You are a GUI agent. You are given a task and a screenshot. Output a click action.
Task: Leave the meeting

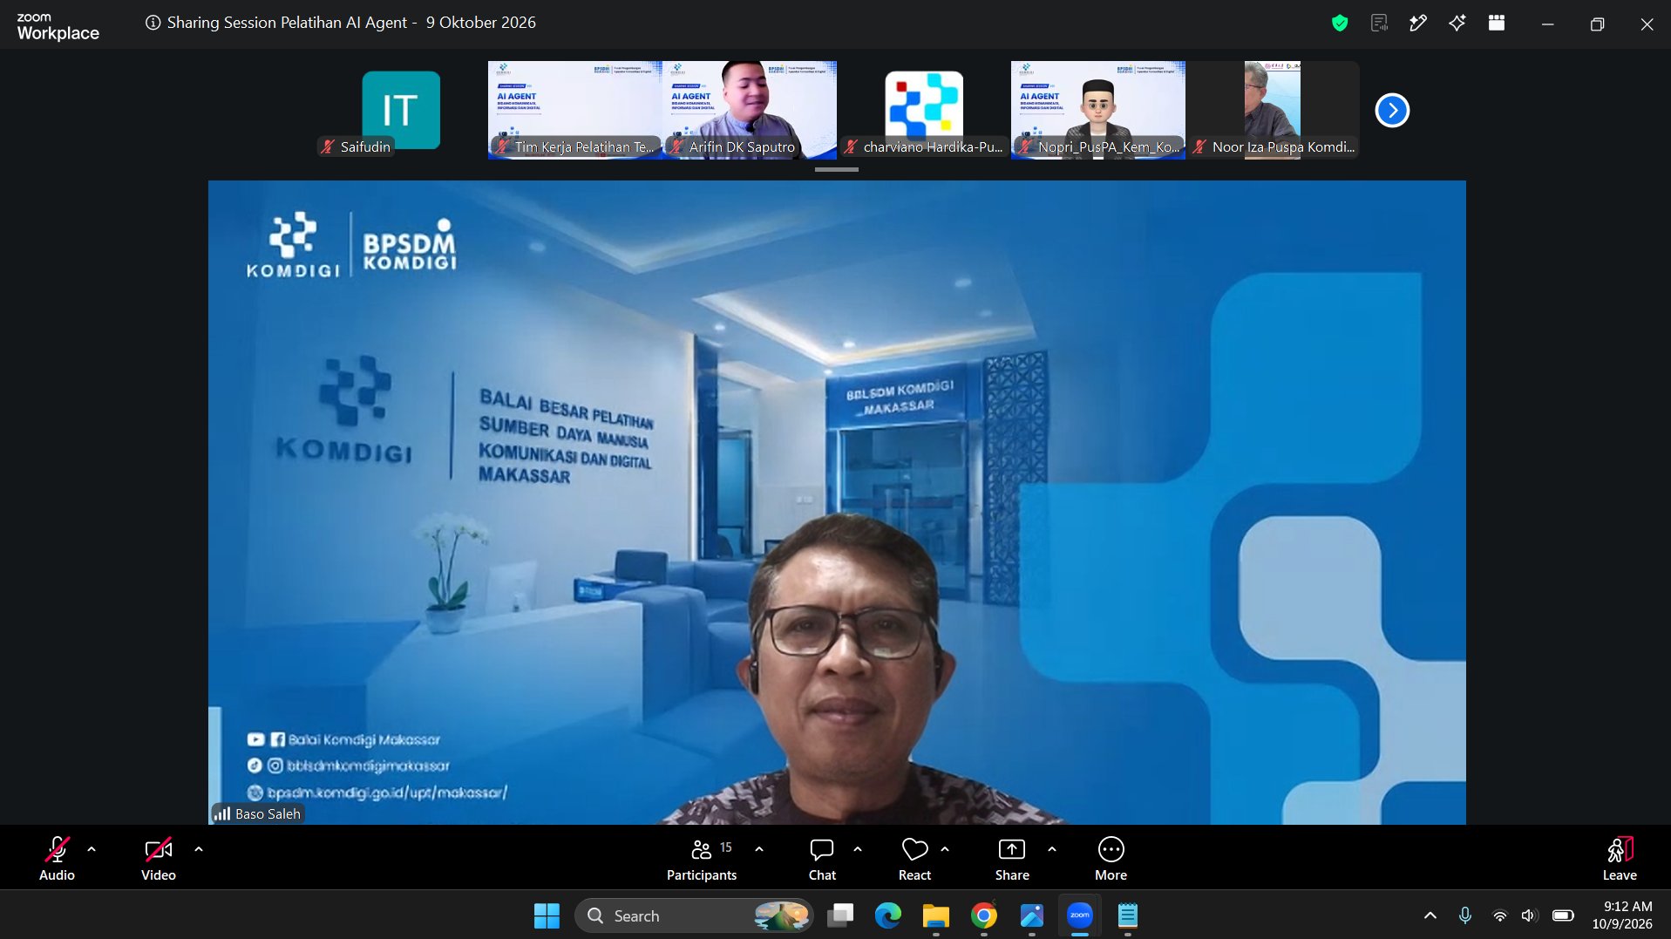click(x=1620, y=858)
